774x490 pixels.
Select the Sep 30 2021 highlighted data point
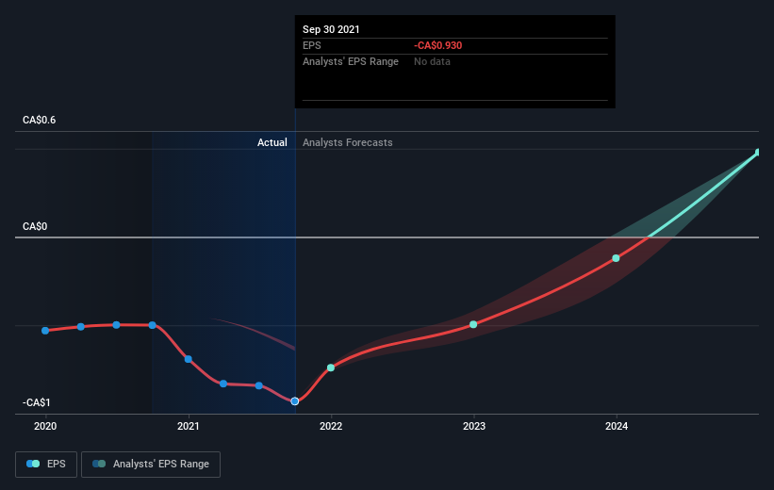point(295,401)
